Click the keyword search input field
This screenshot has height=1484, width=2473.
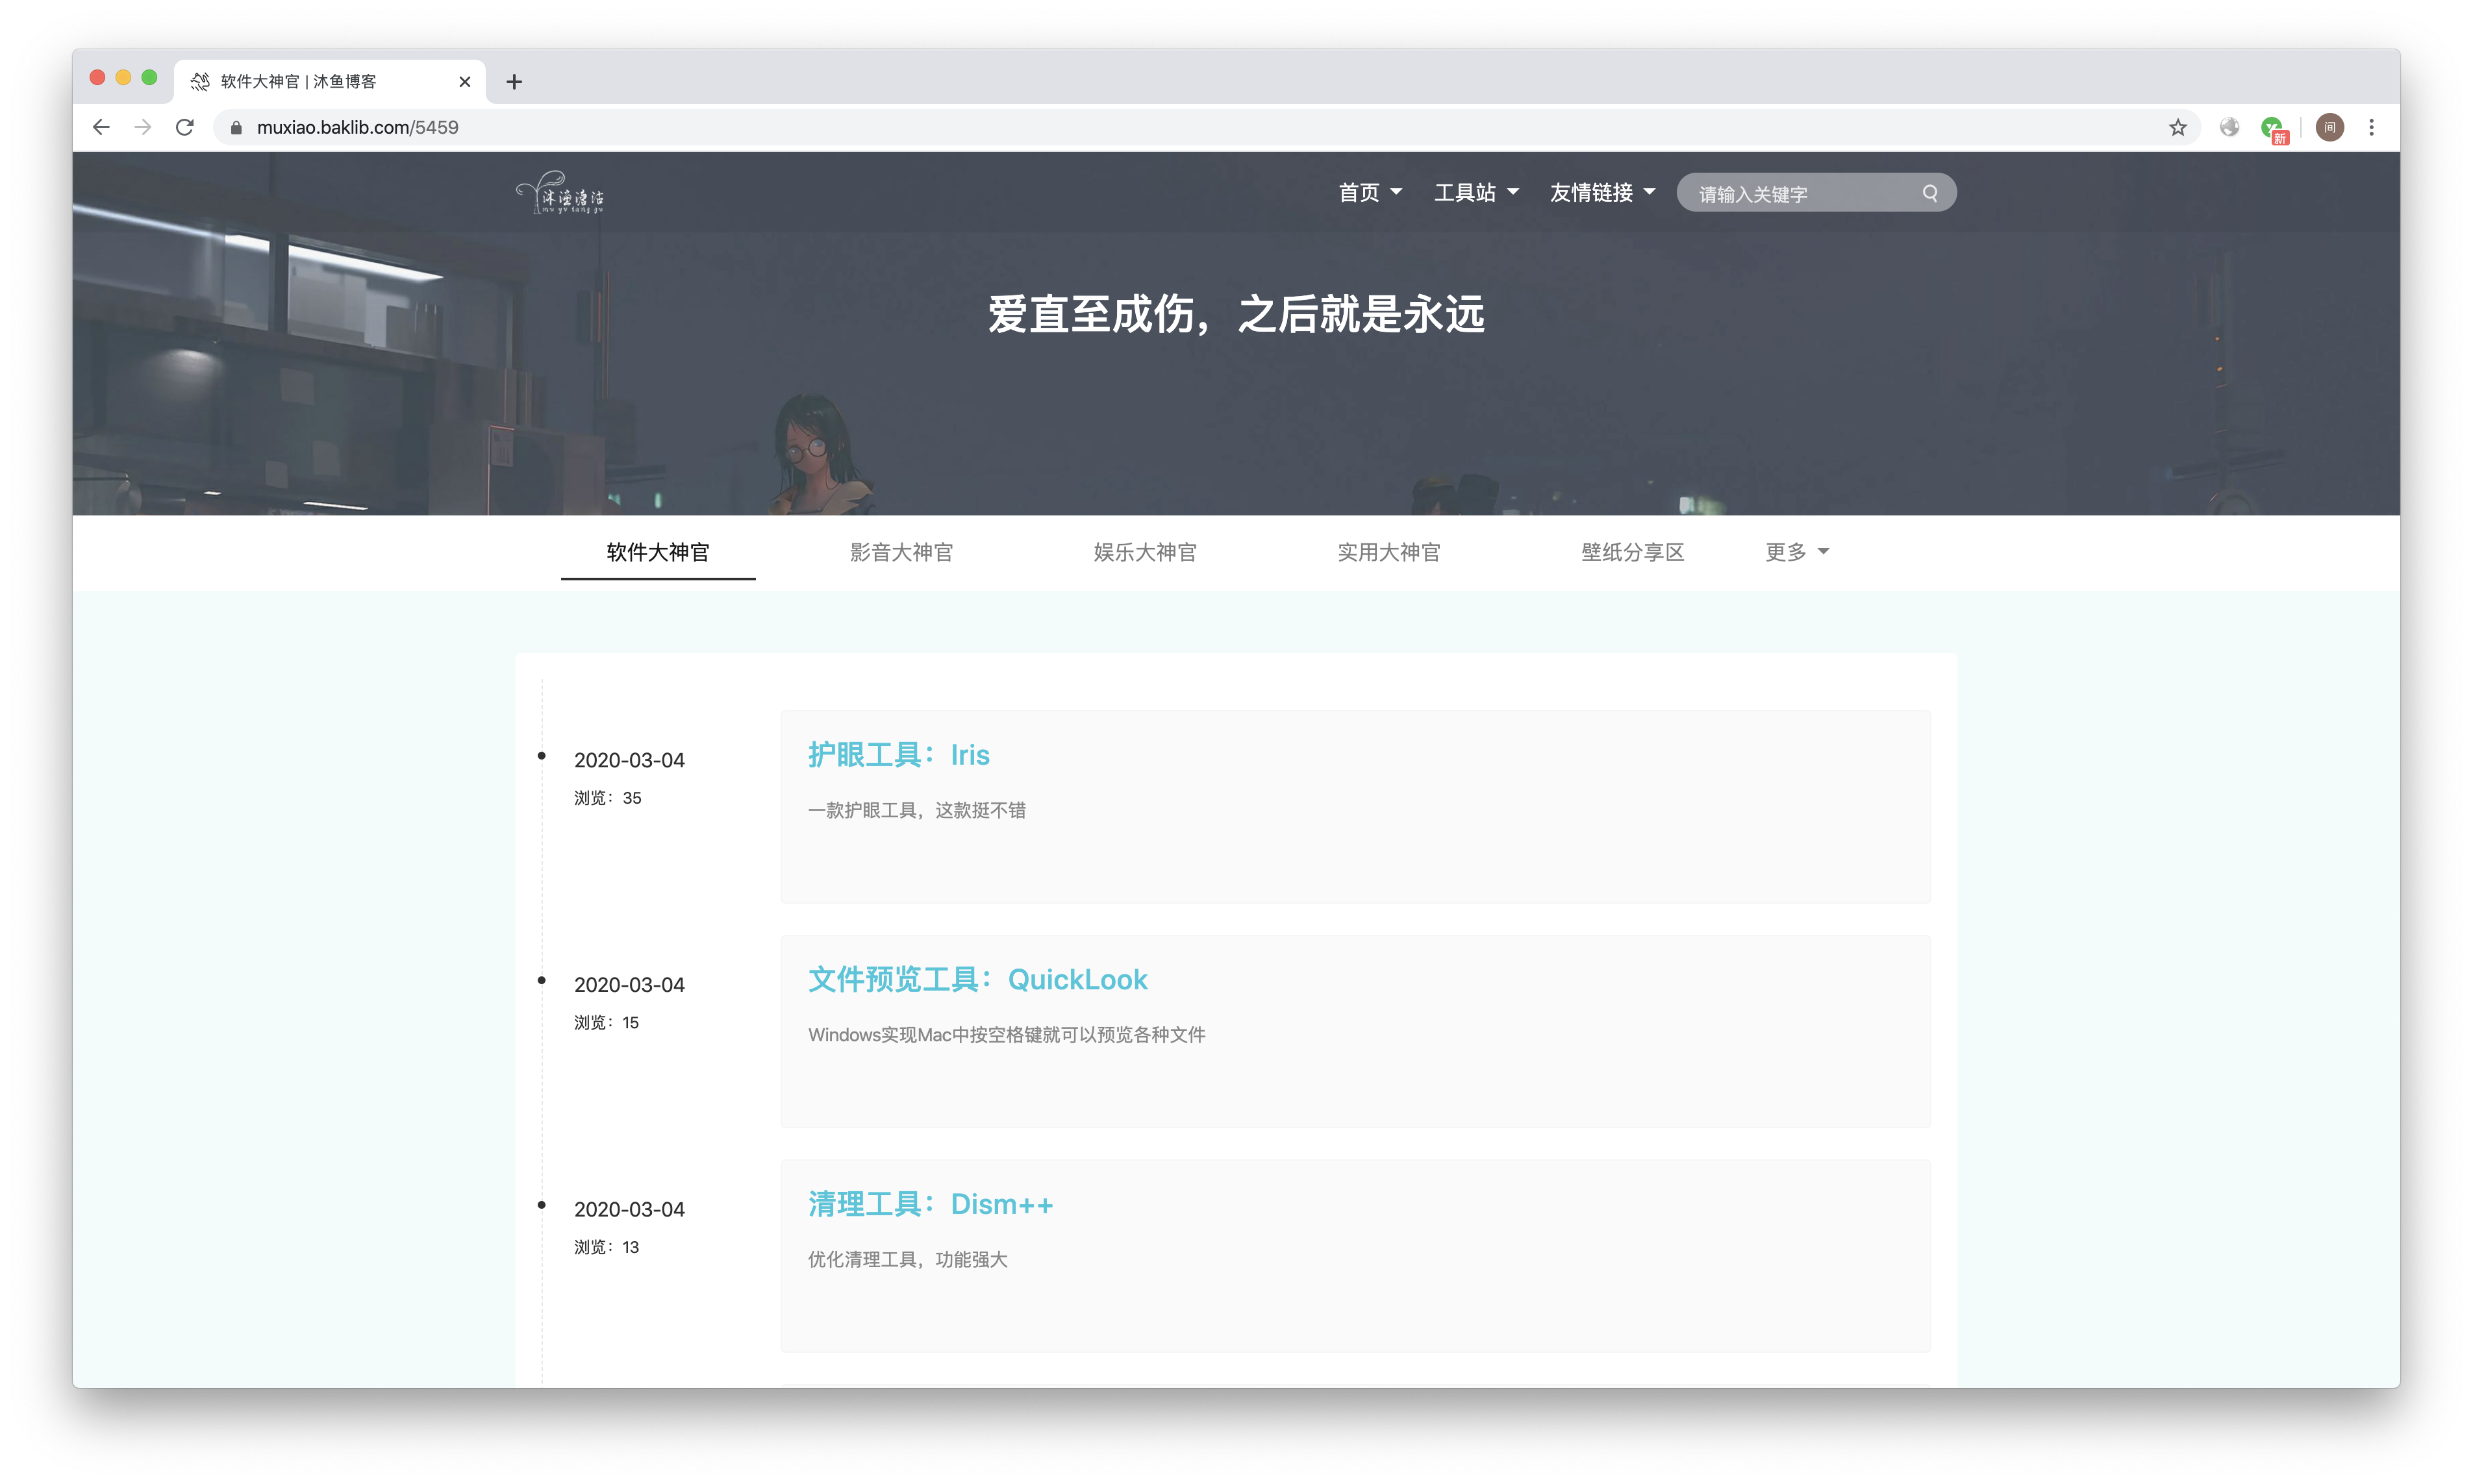click(1801, 193)
